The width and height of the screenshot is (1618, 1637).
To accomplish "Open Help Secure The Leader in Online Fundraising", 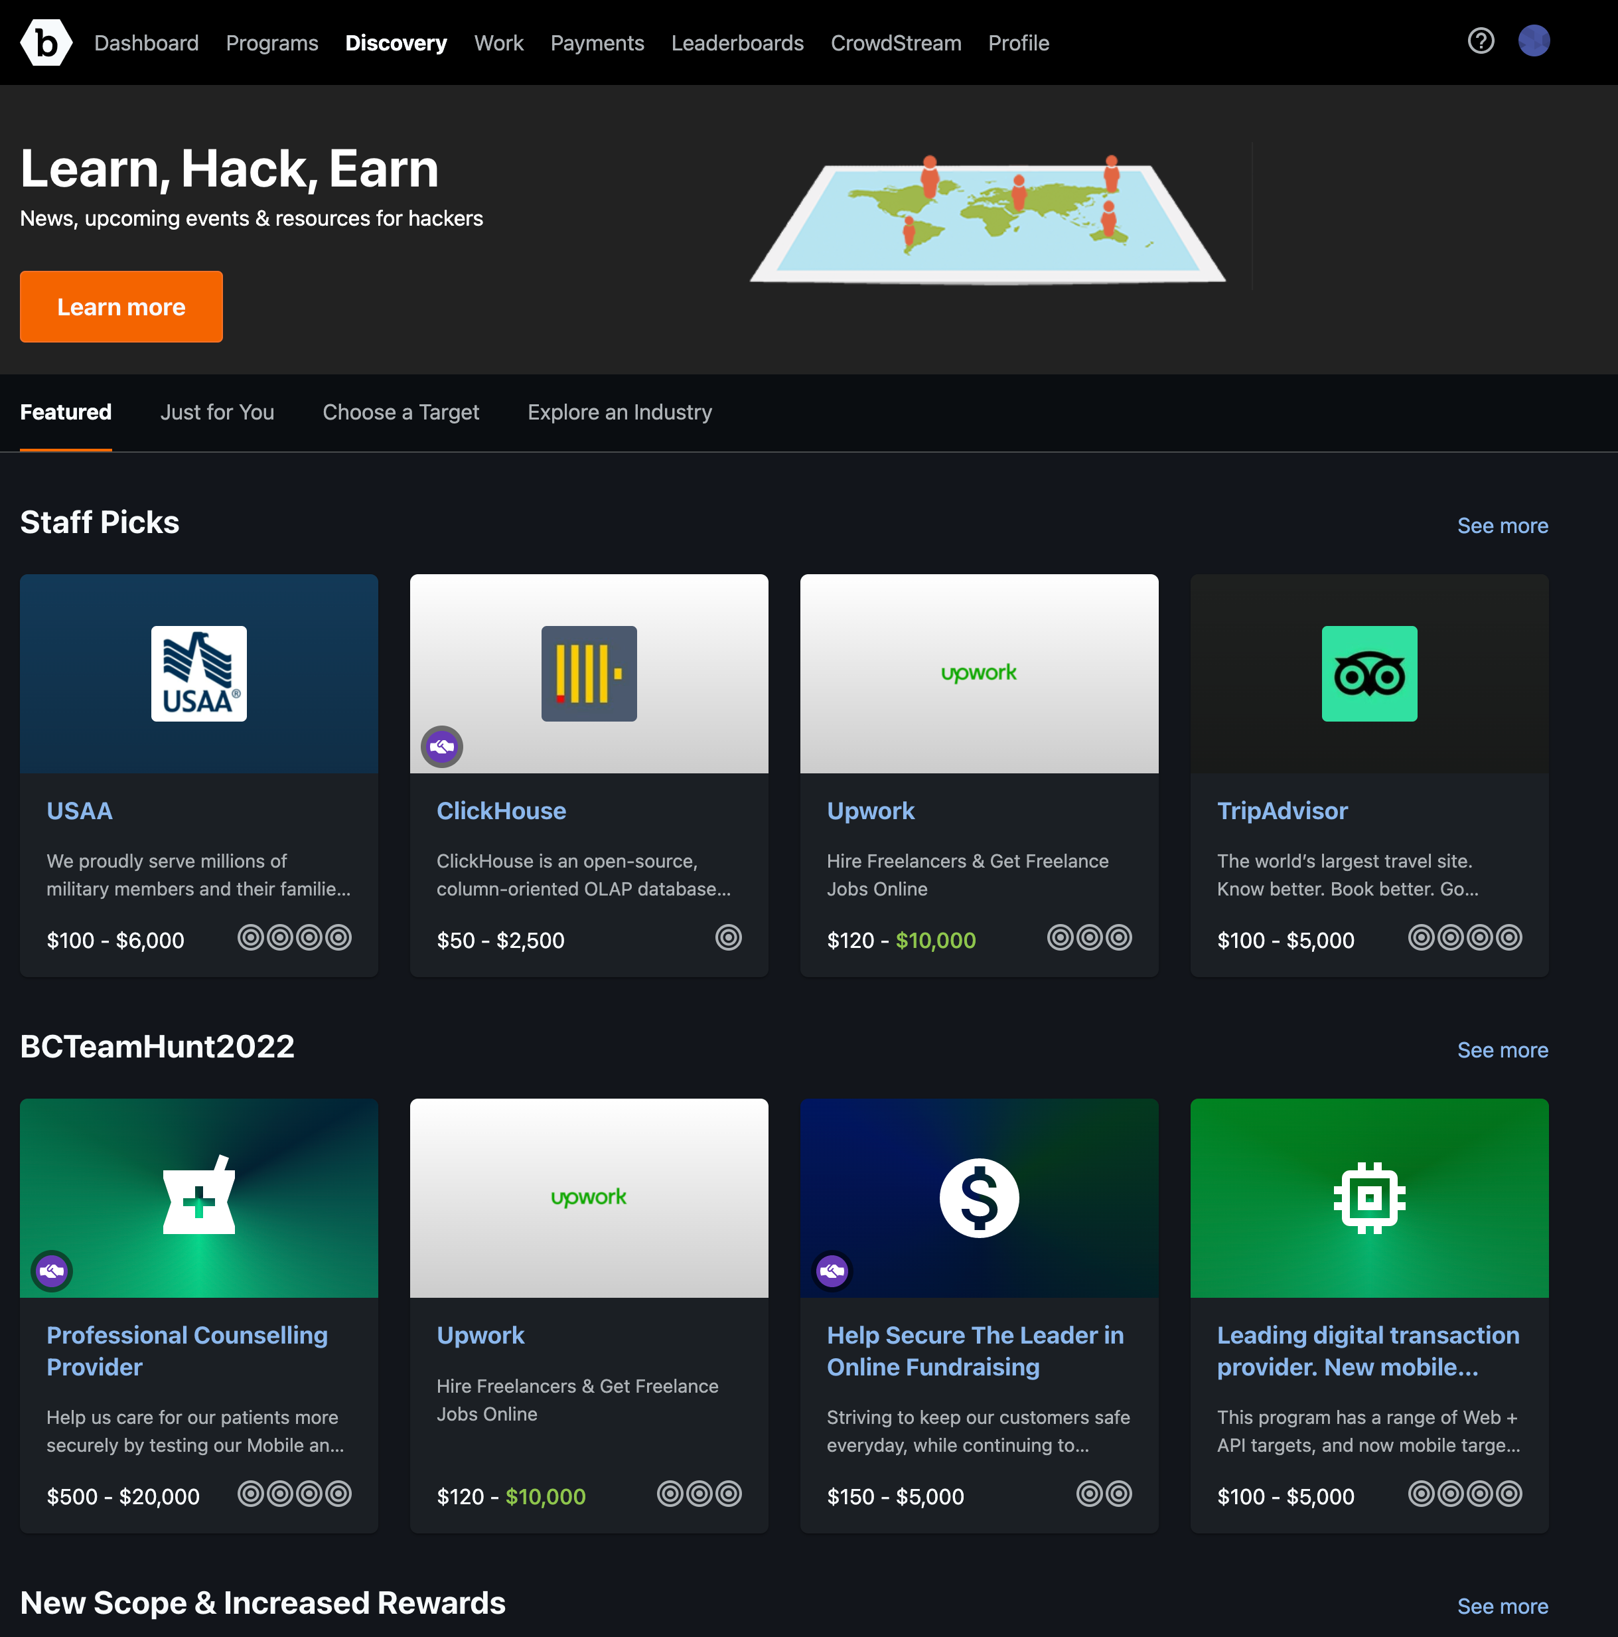I will tap(975, 1351).
